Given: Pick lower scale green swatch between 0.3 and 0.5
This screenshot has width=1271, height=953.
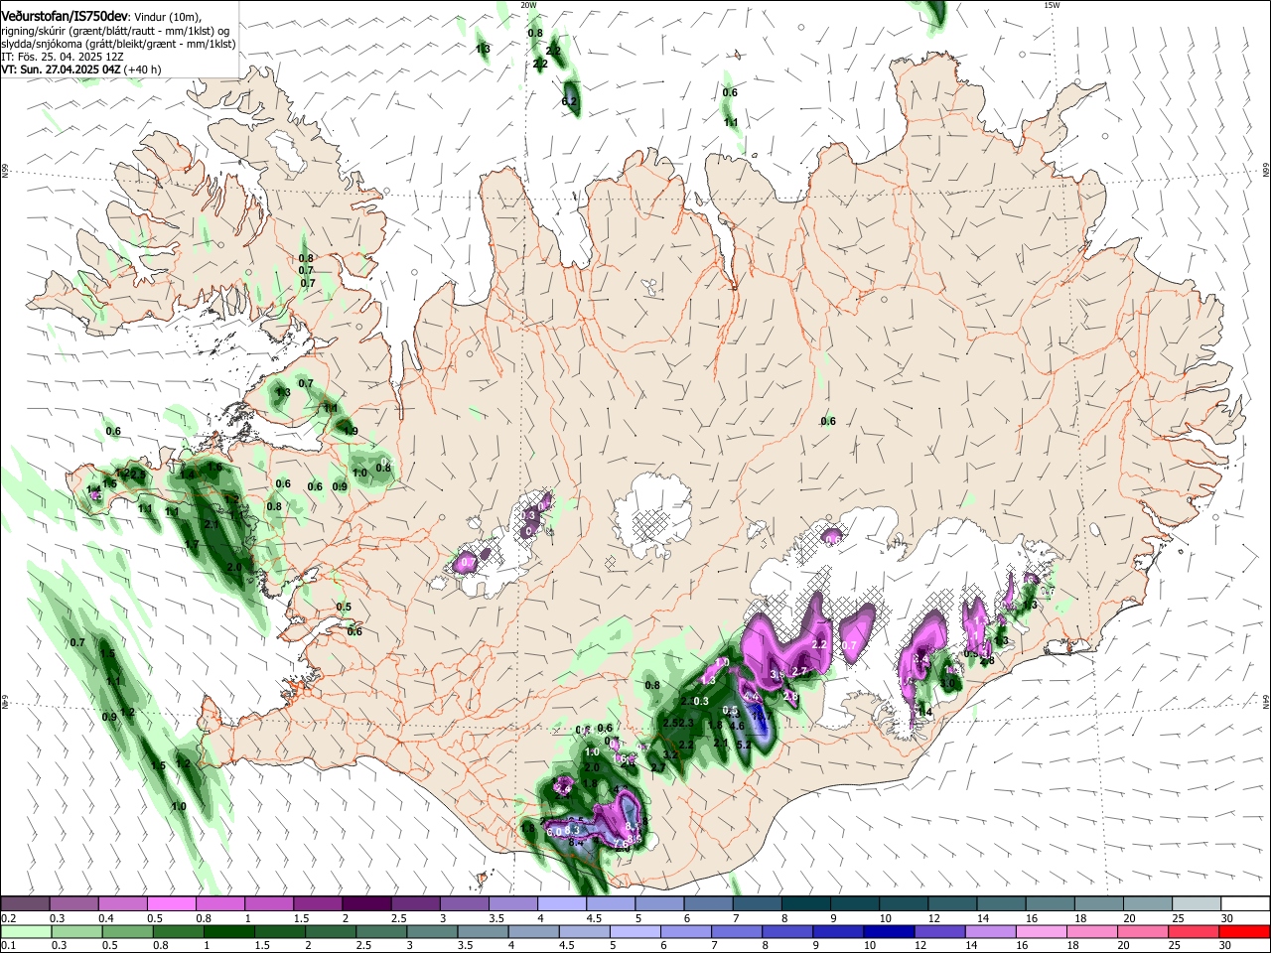Looking at the screenshot, I should click(x=75, y=931).
